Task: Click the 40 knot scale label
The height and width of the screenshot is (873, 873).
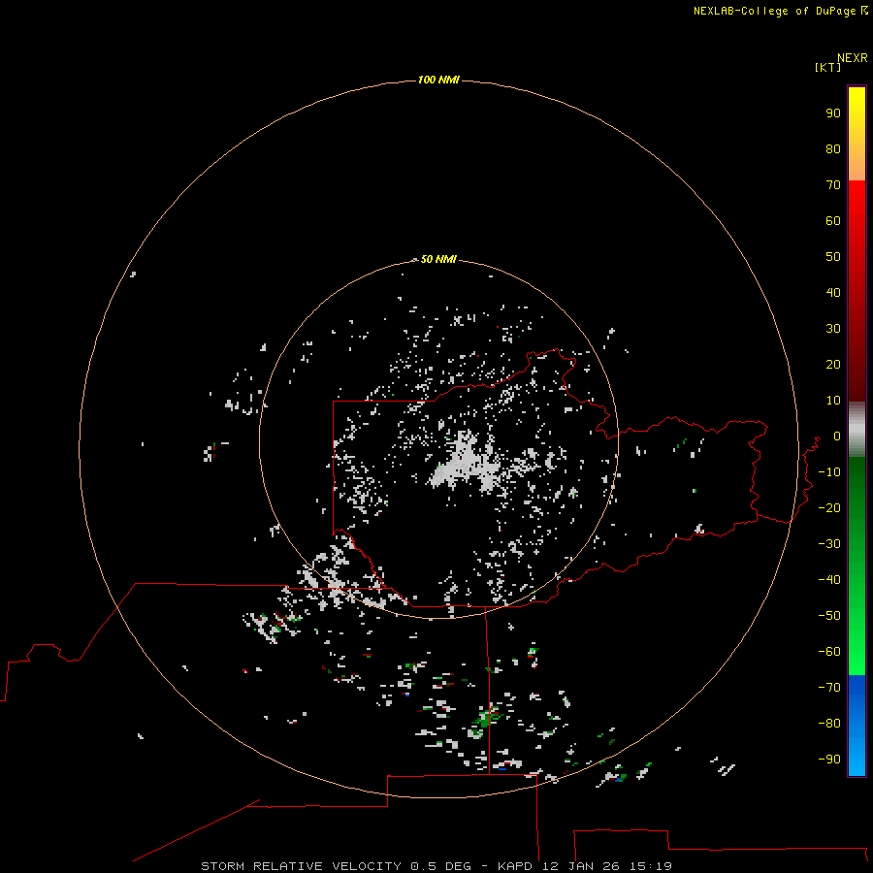Action: [833, 293]
